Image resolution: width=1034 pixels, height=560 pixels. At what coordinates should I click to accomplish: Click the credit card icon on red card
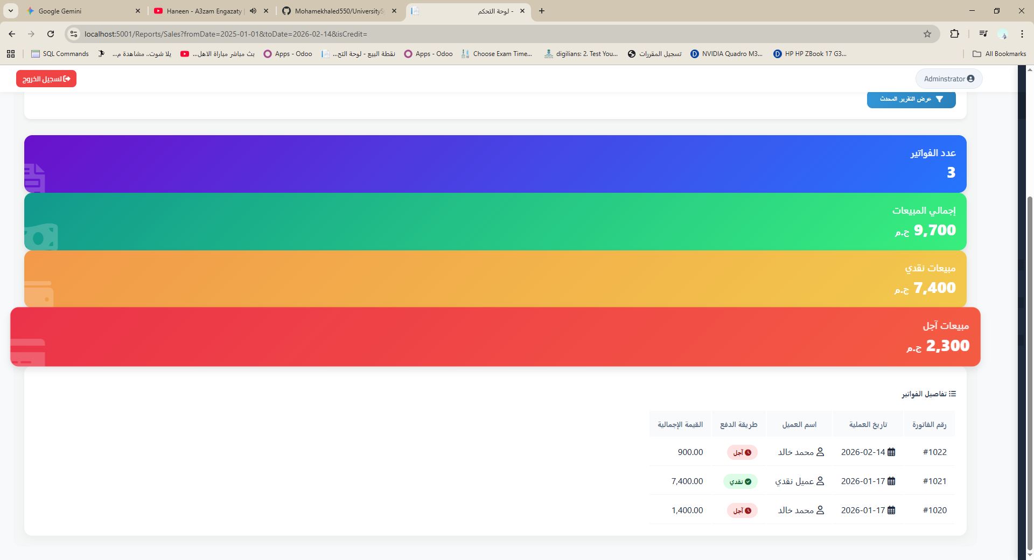(x=28, y=352)
